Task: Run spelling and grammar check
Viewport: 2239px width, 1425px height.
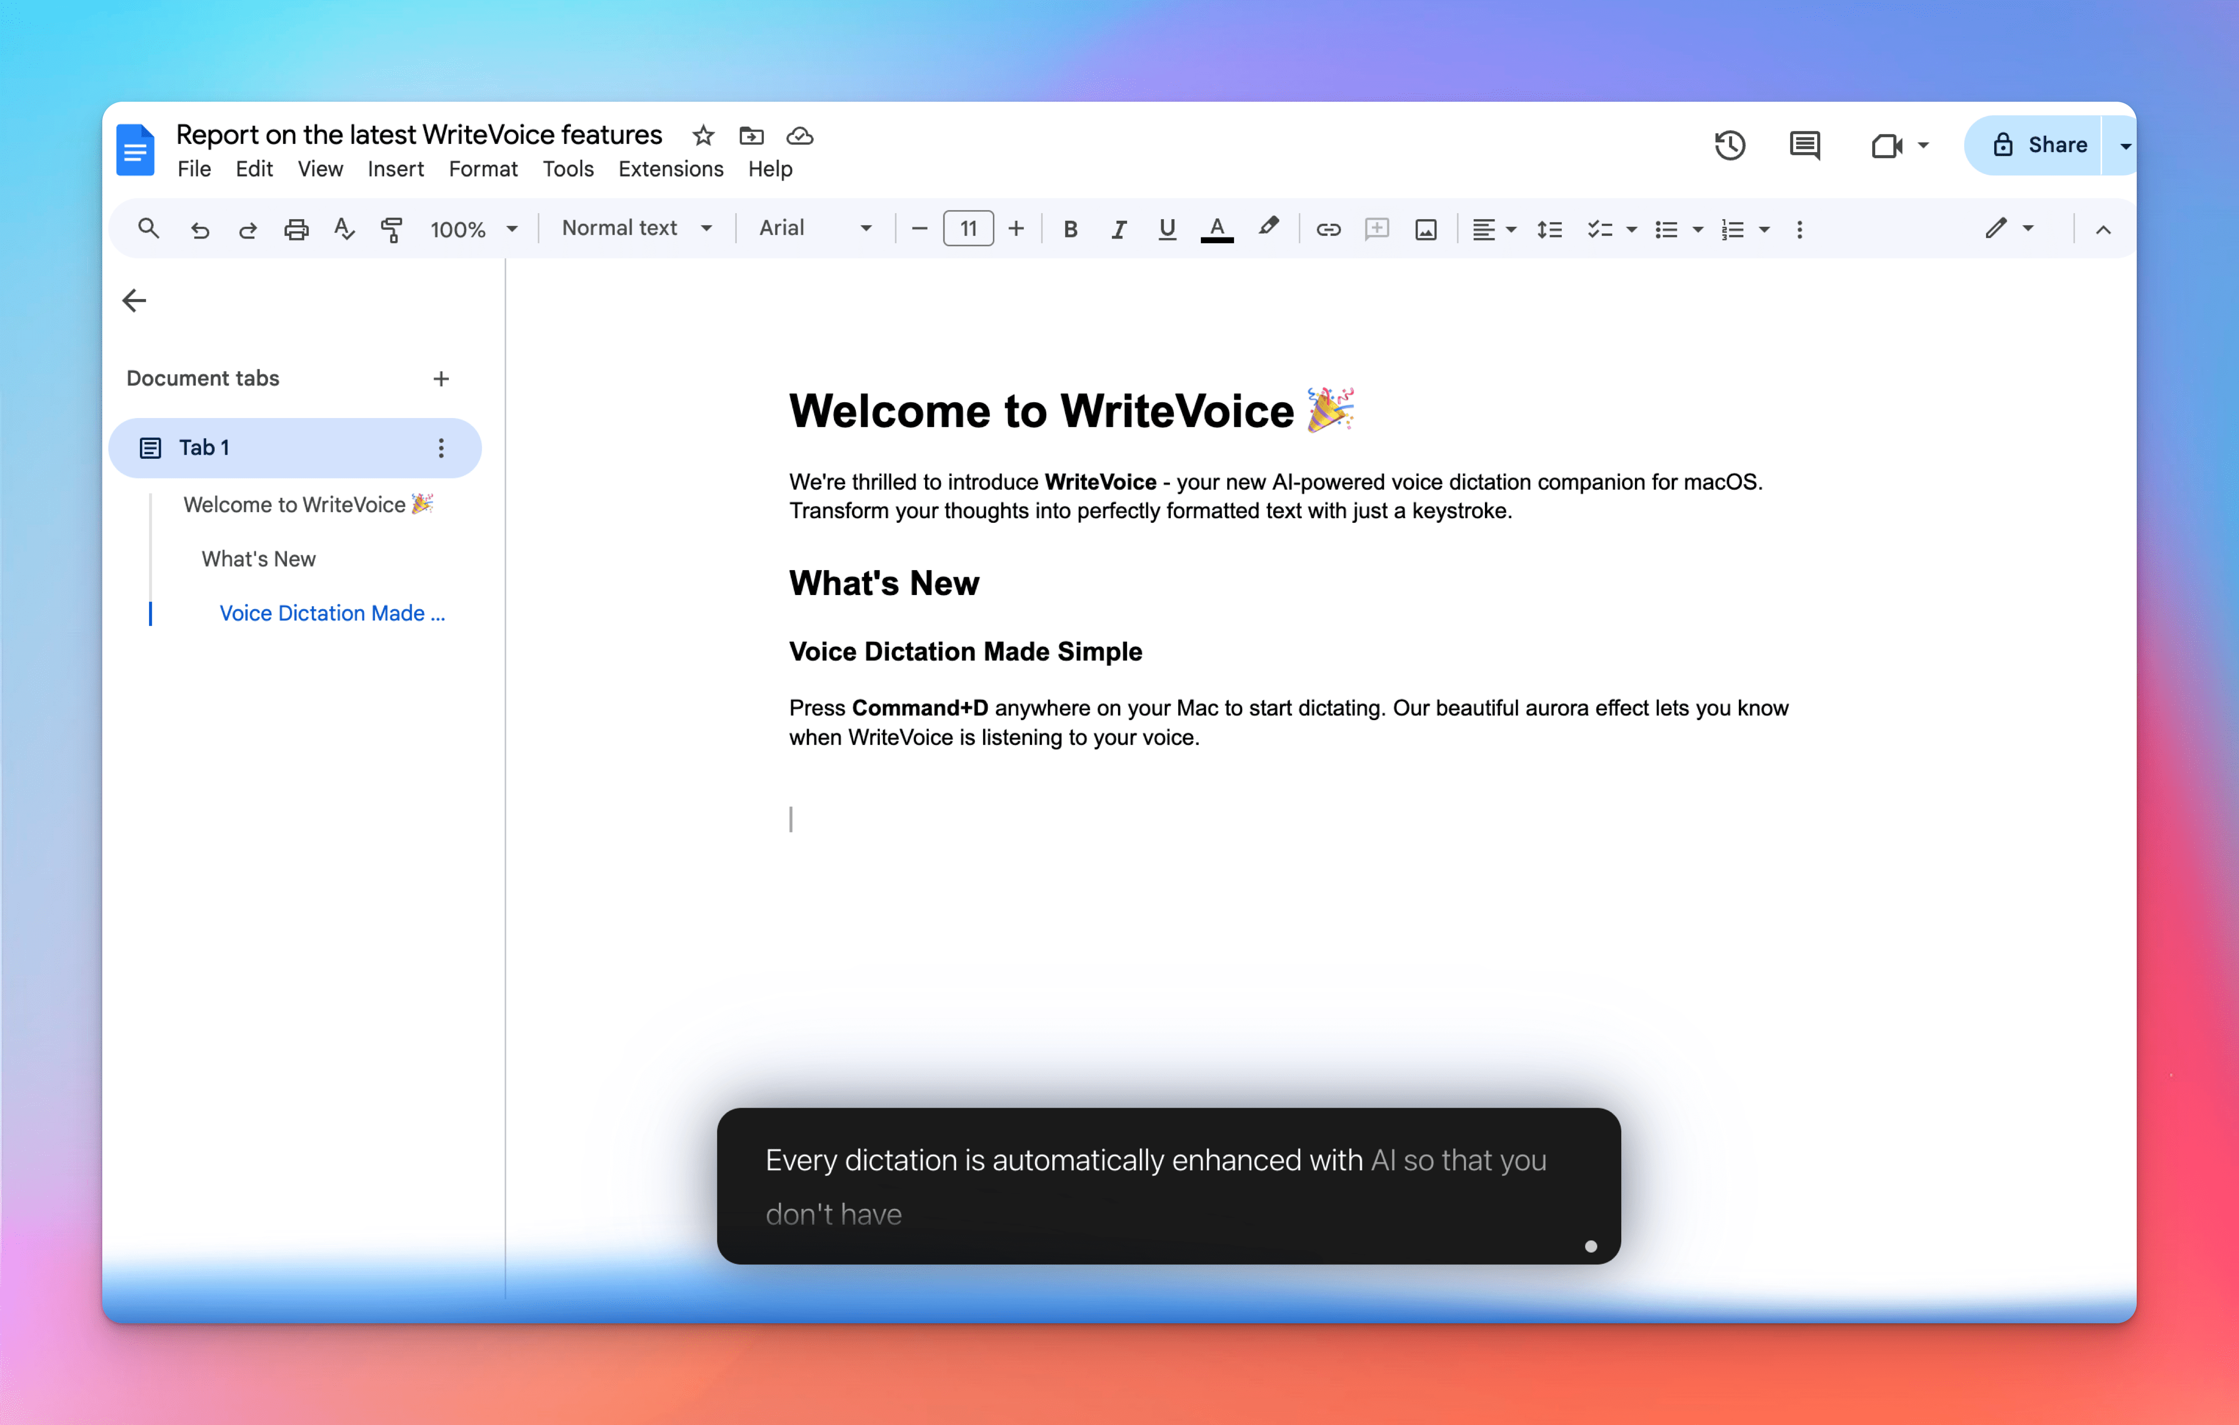Action: click(343, 229)
